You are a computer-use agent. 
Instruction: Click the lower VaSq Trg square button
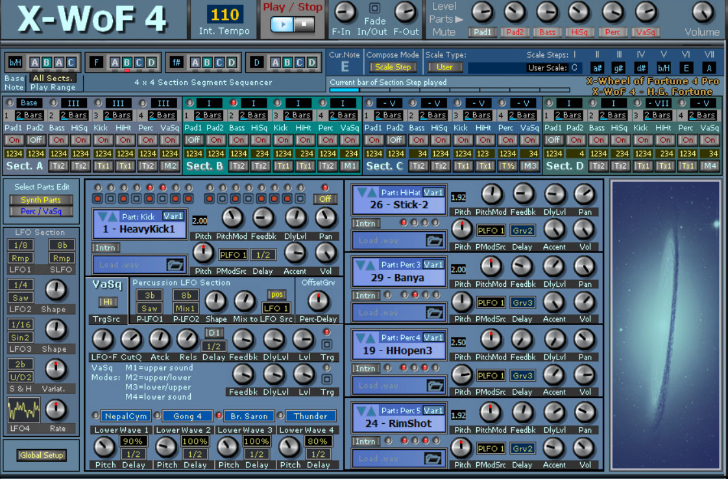tap(327, 379)
